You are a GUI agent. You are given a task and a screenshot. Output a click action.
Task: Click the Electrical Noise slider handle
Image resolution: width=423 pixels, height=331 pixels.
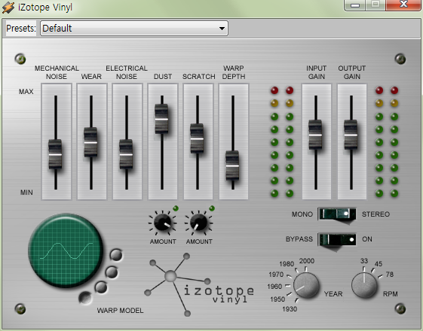click(126, 154)
